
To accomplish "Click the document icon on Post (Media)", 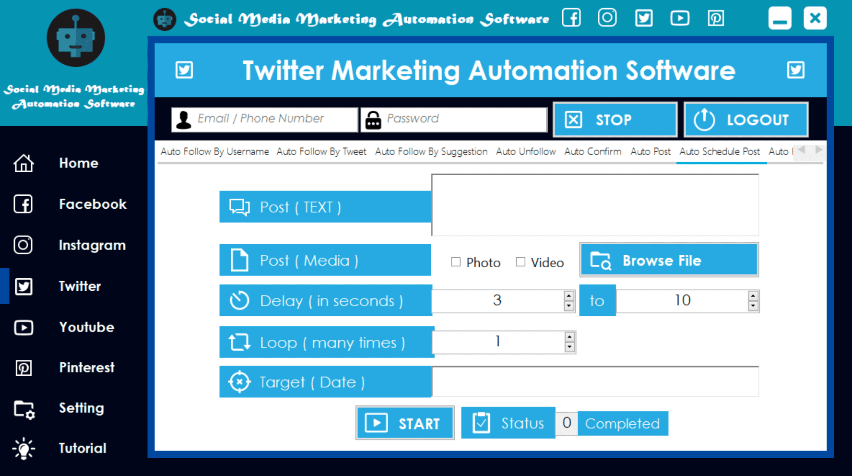I will point(239,261).
